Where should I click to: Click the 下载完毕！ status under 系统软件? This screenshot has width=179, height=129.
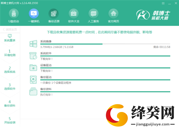pyautogui.click(x=47, y=59)
